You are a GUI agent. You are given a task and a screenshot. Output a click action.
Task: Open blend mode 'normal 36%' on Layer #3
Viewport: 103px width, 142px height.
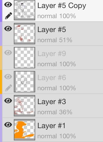pos(55,112)
